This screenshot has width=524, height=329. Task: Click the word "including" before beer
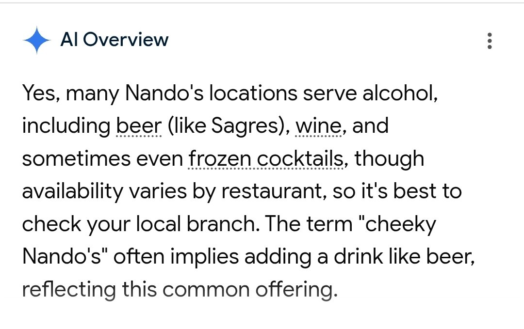(x=66, y=126)
